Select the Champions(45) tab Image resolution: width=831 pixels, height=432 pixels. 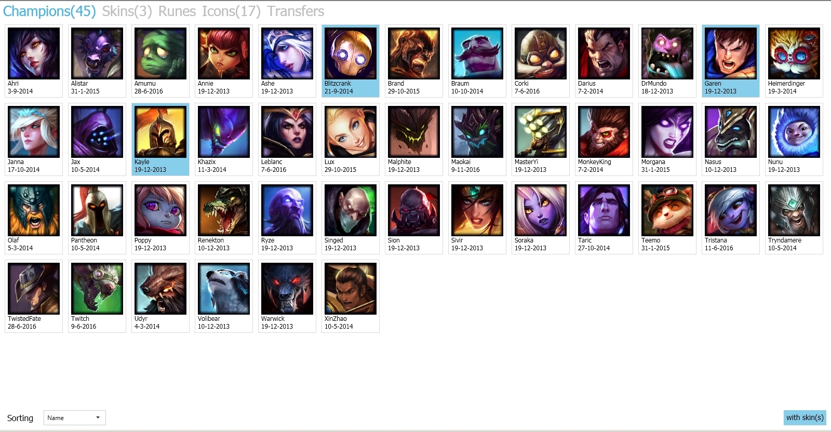49,11
